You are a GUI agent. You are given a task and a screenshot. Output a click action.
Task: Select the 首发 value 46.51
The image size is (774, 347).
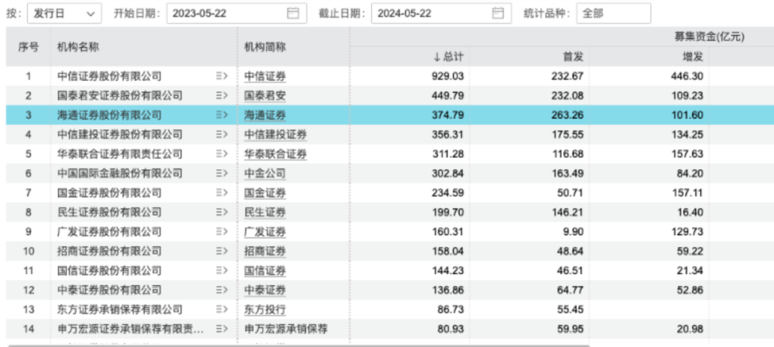[x=572, y=271]
